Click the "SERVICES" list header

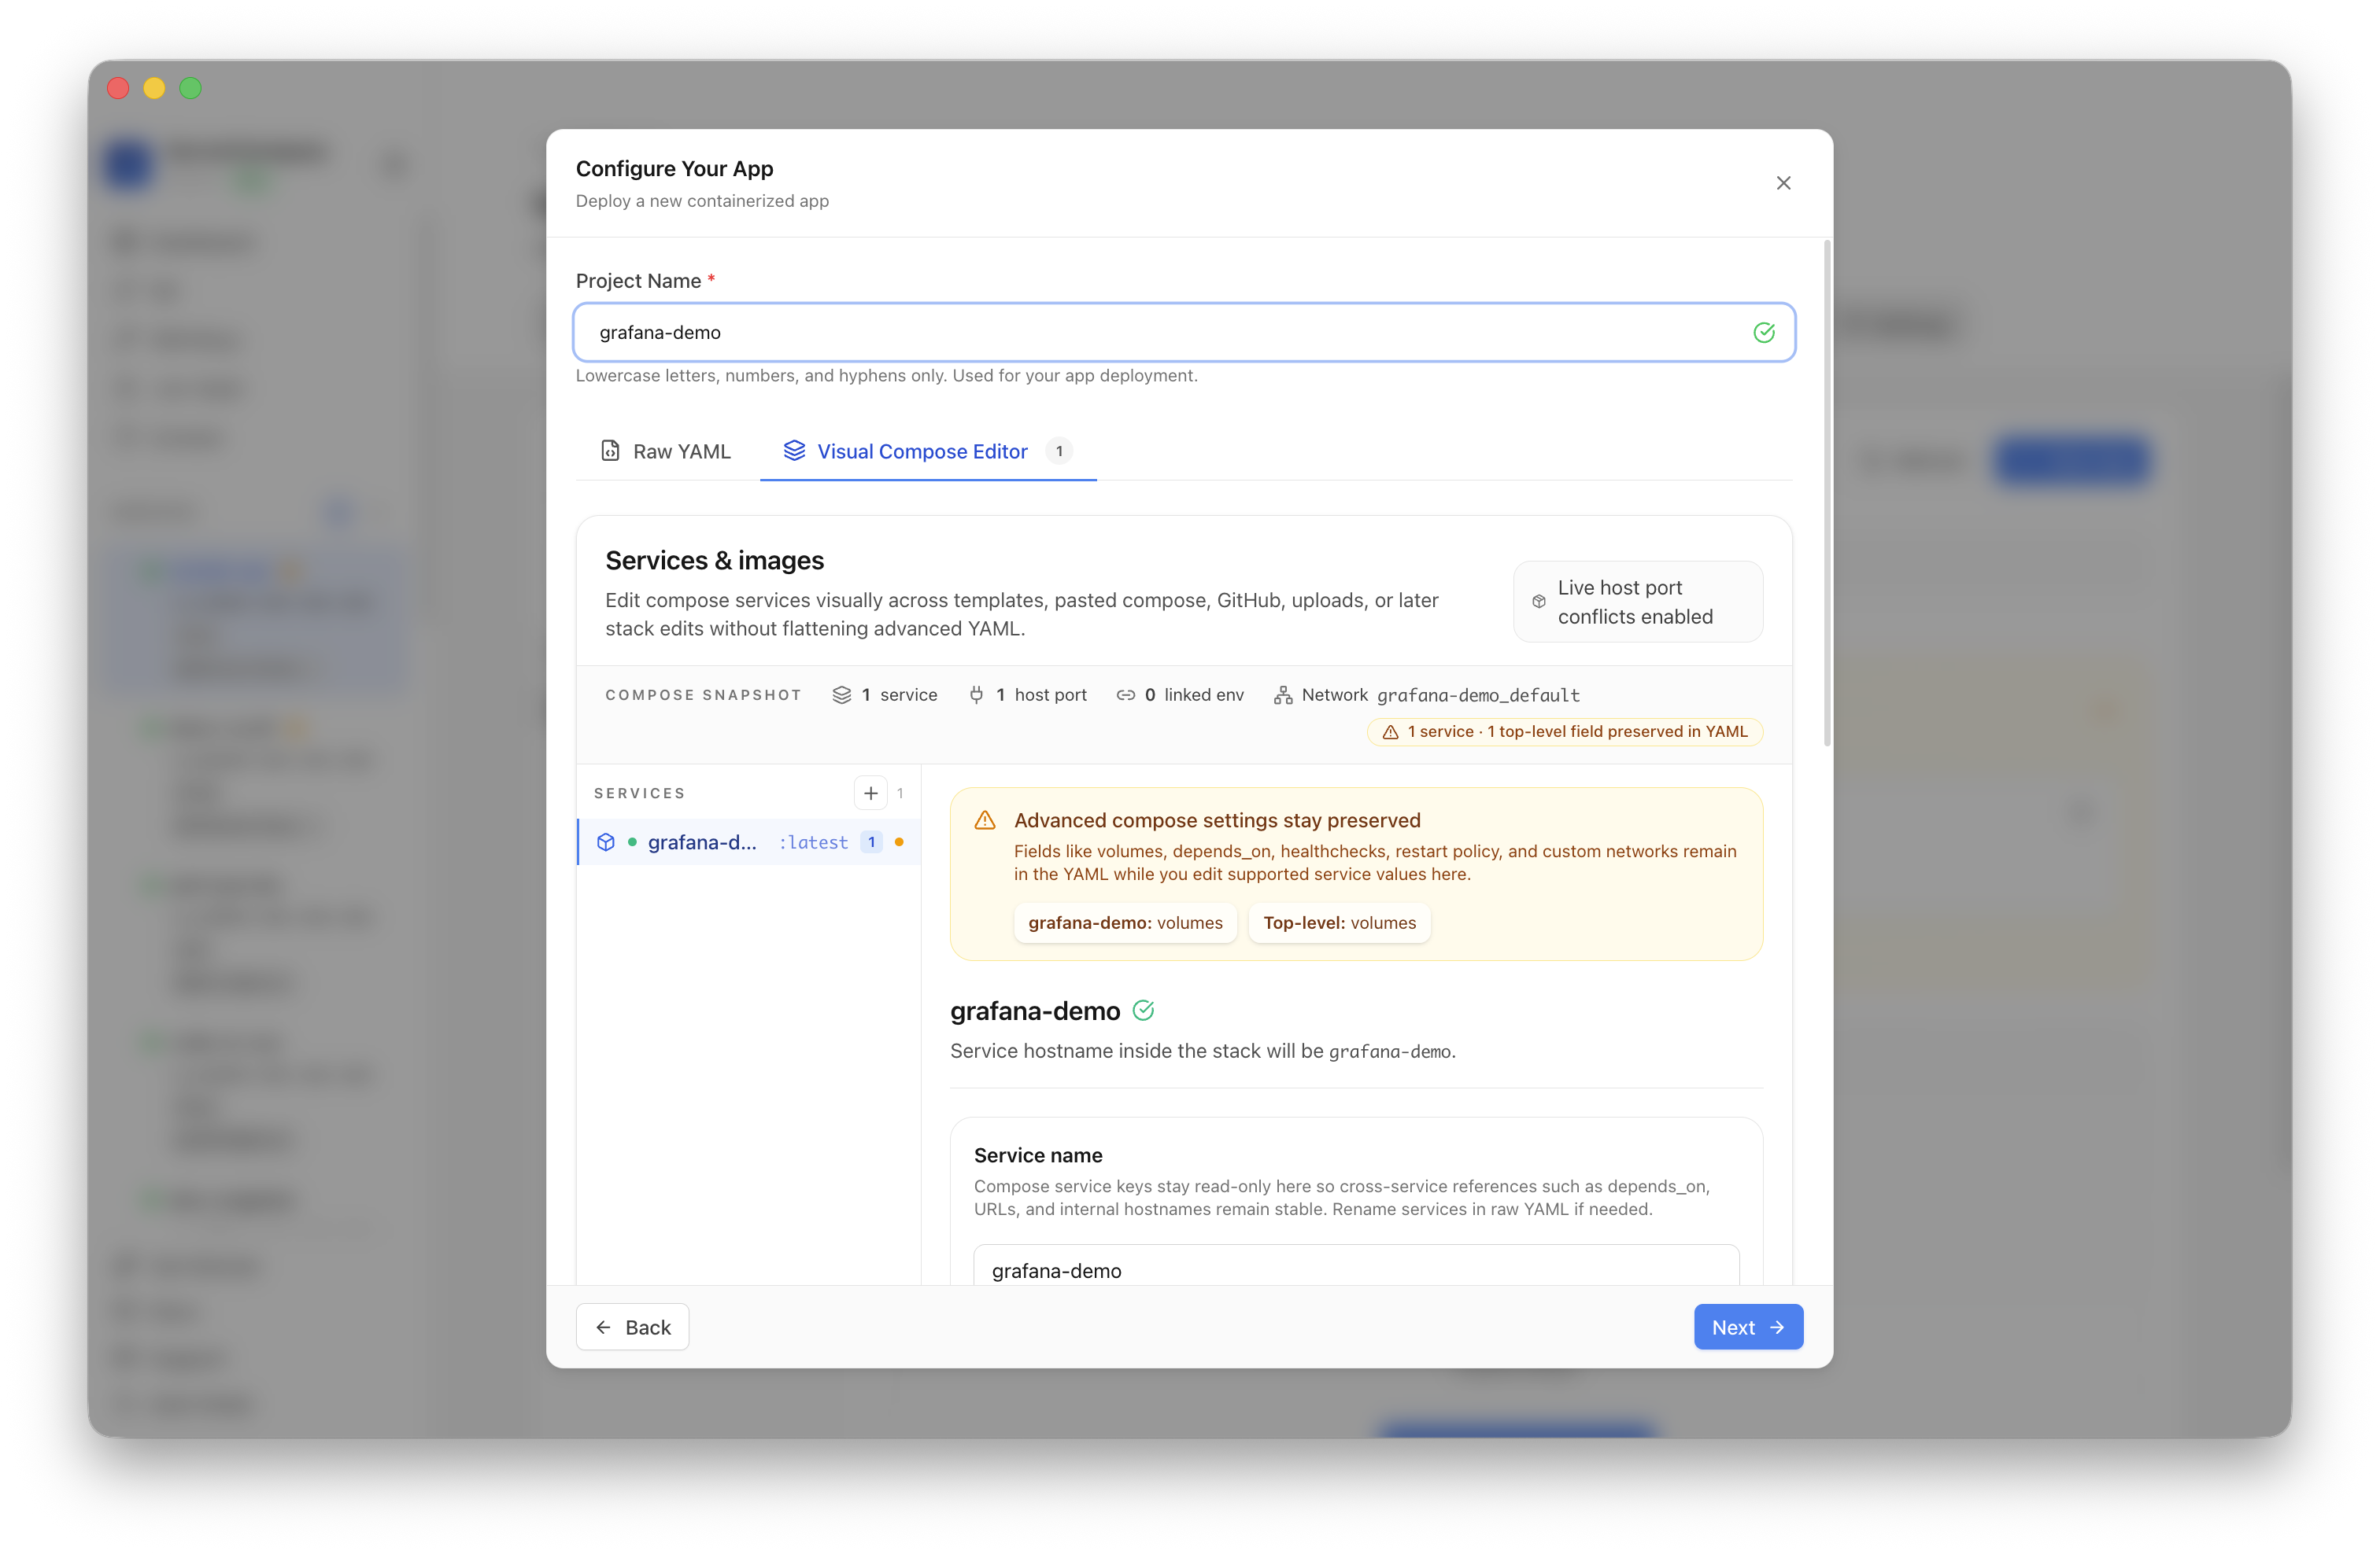tap(639, 794)
